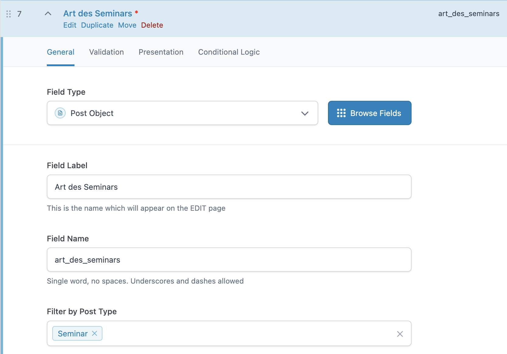Screen dimensions: 507x354
Task: Open the Conditional Logic tab
Action: [229, 52]
